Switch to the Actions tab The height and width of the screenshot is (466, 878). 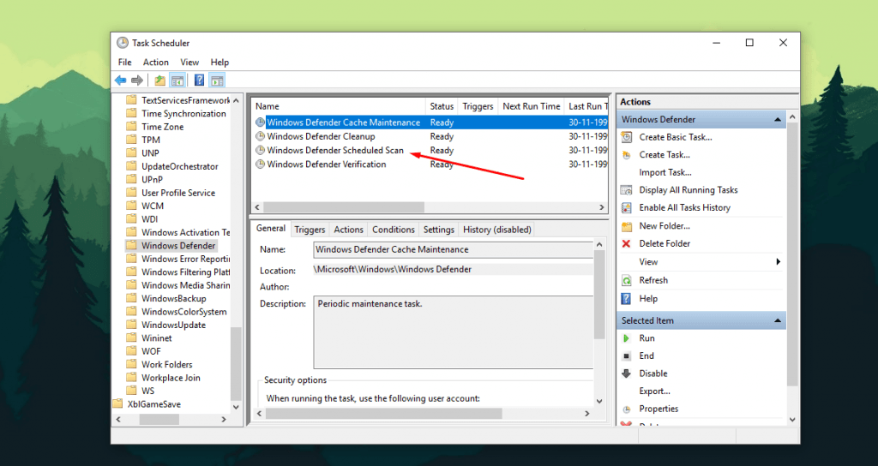[348, 230]
